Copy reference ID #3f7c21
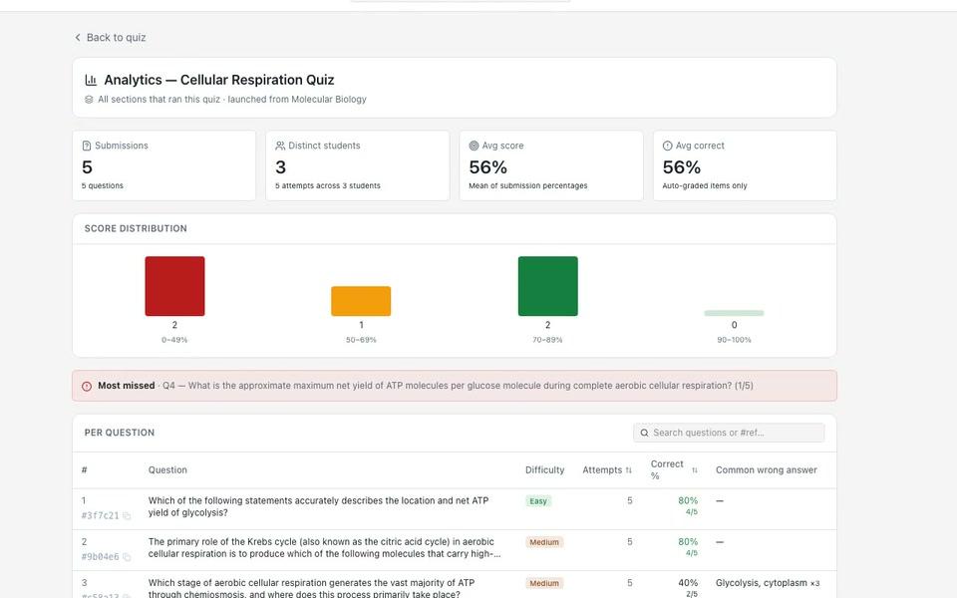Image resolution: width=957 pixels, height=598 pixels. coord(127,516)
